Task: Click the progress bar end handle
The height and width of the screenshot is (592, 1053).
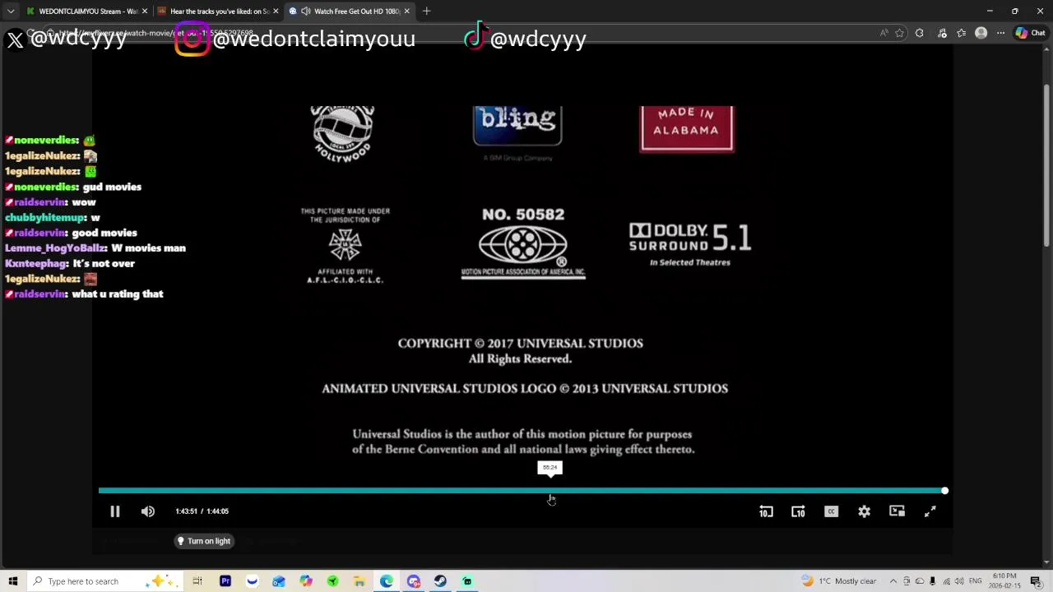Action: [x=944, y=491]
